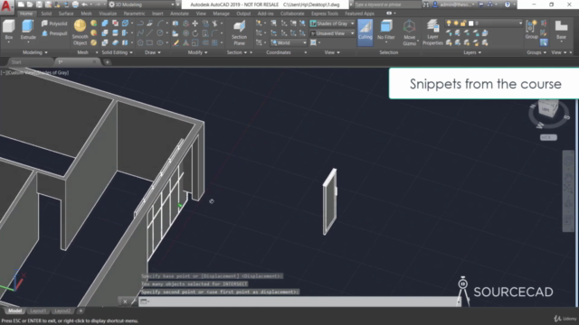
Task: Click the Undo arrow icon
Action: [x=84, y=5]
